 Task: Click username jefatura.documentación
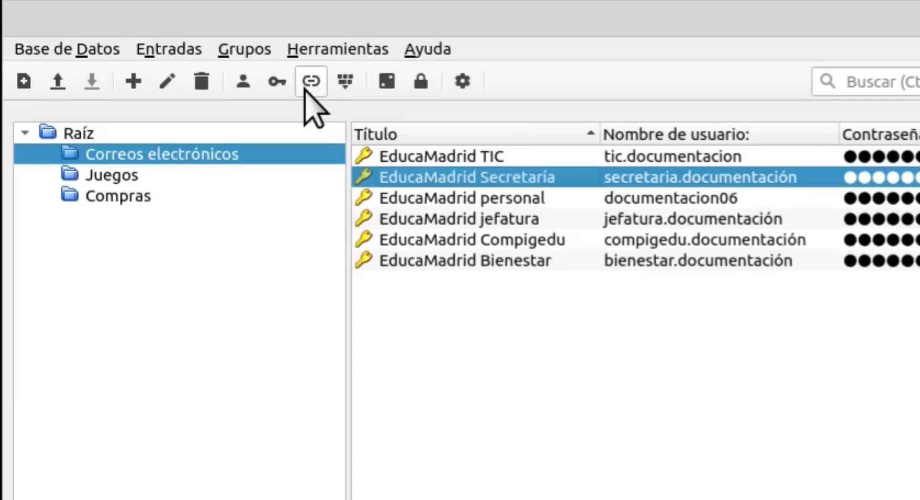(x=693, y=219)
